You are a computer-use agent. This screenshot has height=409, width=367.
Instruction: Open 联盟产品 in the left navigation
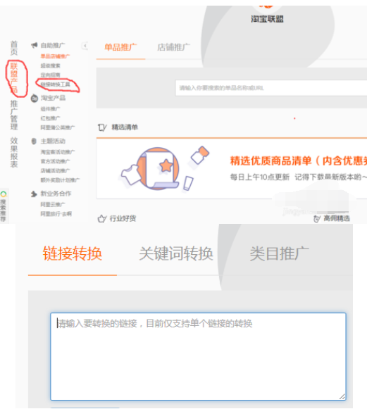click(x=14, y=78)
